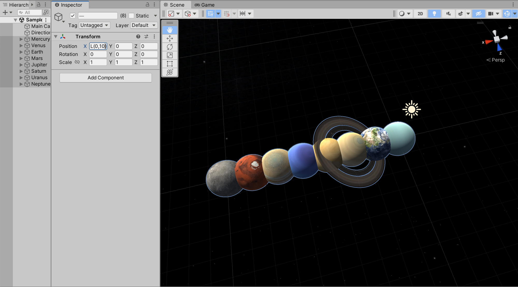Select the Rotate tool
The image size is (518, 287).
coord(170,47)
